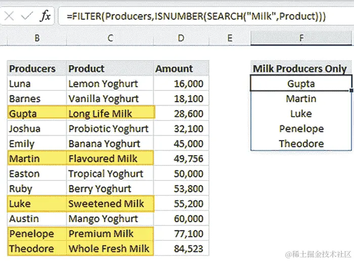Open Insert Function via fx icon
This screenshot has width=354, height=261.
click(46, 16)
